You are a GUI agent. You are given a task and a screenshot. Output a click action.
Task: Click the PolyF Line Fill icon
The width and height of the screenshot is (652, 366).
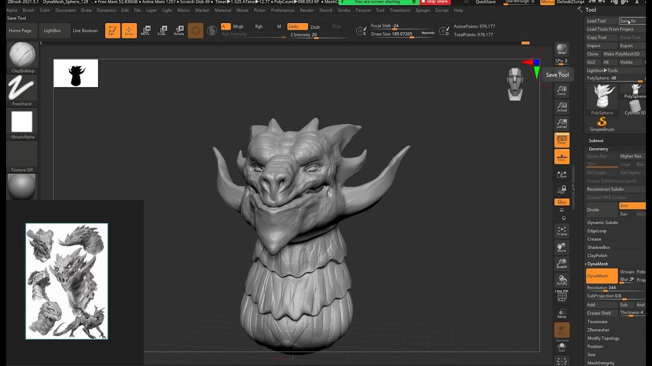point(562,296)
